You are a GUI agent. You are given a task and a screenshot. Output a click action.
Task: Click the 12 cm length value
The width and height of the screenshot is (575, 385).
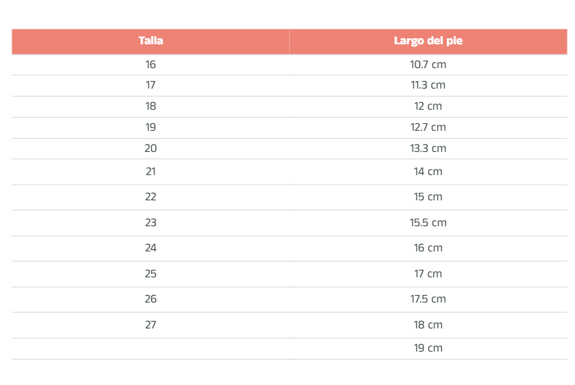coord(428,106)
